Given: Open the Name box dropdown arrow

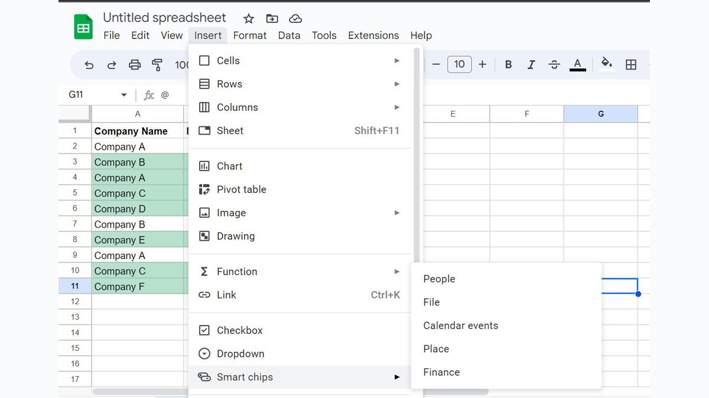Looking at the screenshot, I should click(124, 95).
